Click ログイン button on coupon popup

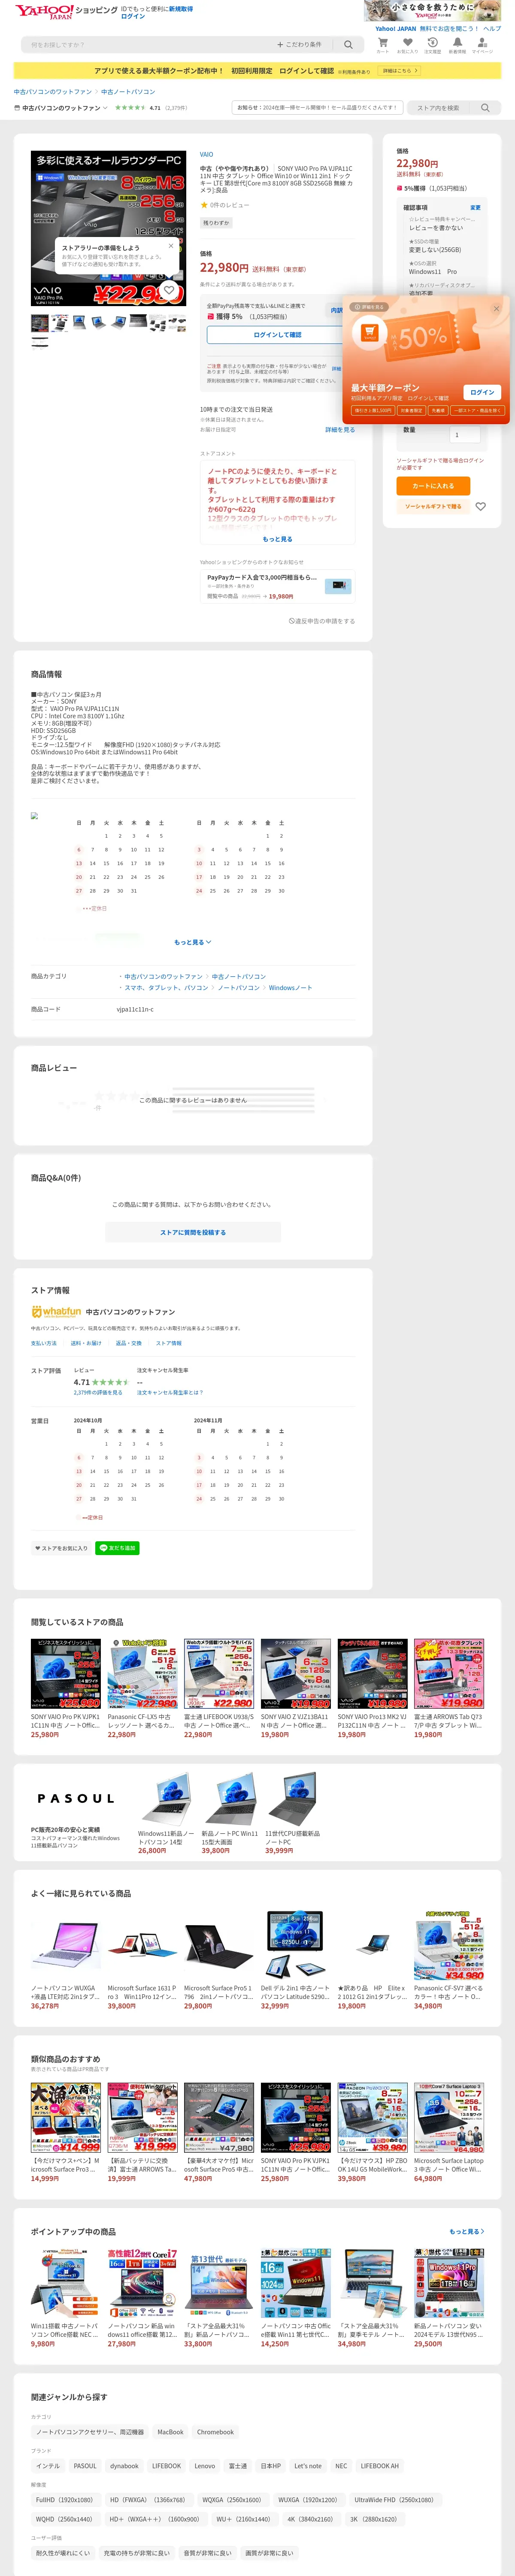point(482,392)
